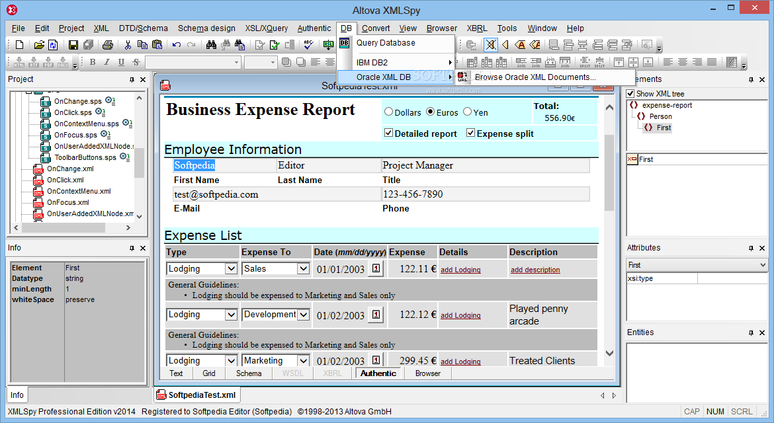The width and height of the screenshot is (774, 423).
Task: Open the Lodging type dropdown in the Development row
Action: tap(231, 315)
